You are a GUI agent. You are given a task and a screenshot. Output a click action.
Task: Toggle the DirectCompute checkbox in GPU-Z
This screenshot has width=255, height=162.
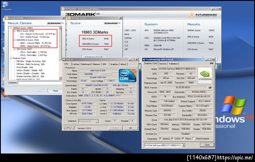coord(193,139)
